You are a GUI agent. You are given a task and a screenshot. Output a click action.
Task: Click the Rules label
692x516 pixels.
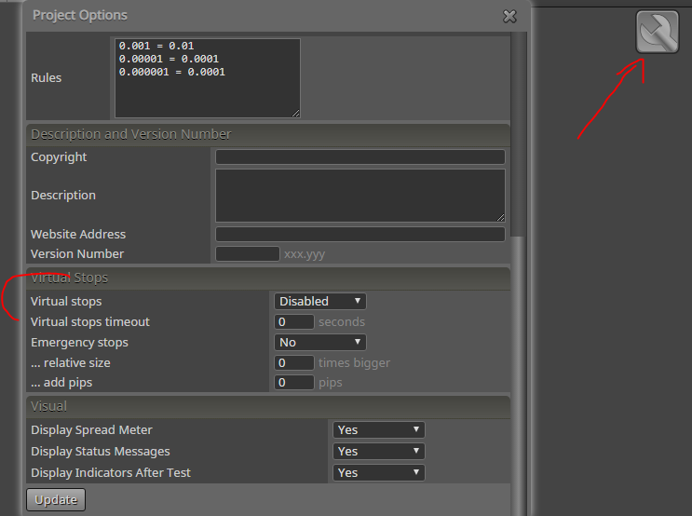46,77
